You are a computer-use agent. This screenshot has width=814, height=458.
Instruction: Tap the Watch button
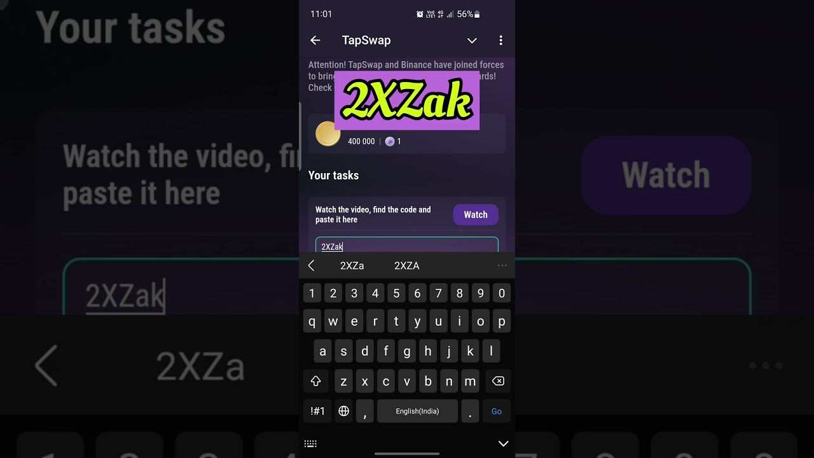tap(476, 214)
